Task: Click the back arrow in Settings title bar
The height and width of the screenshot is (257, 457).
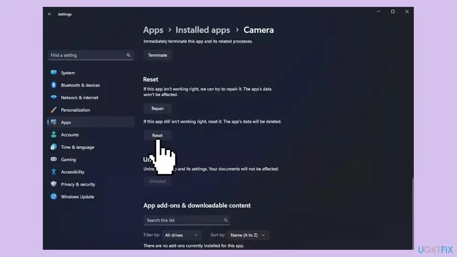Action: 50,14
